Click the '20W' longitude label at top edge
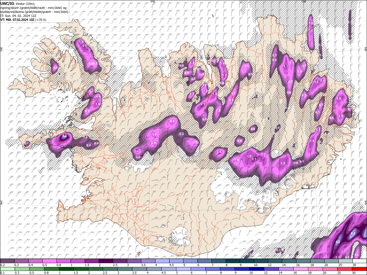 click(152, 1)
